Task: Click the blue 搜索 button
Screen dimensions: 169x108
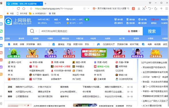Action: (x=152, y=31)
